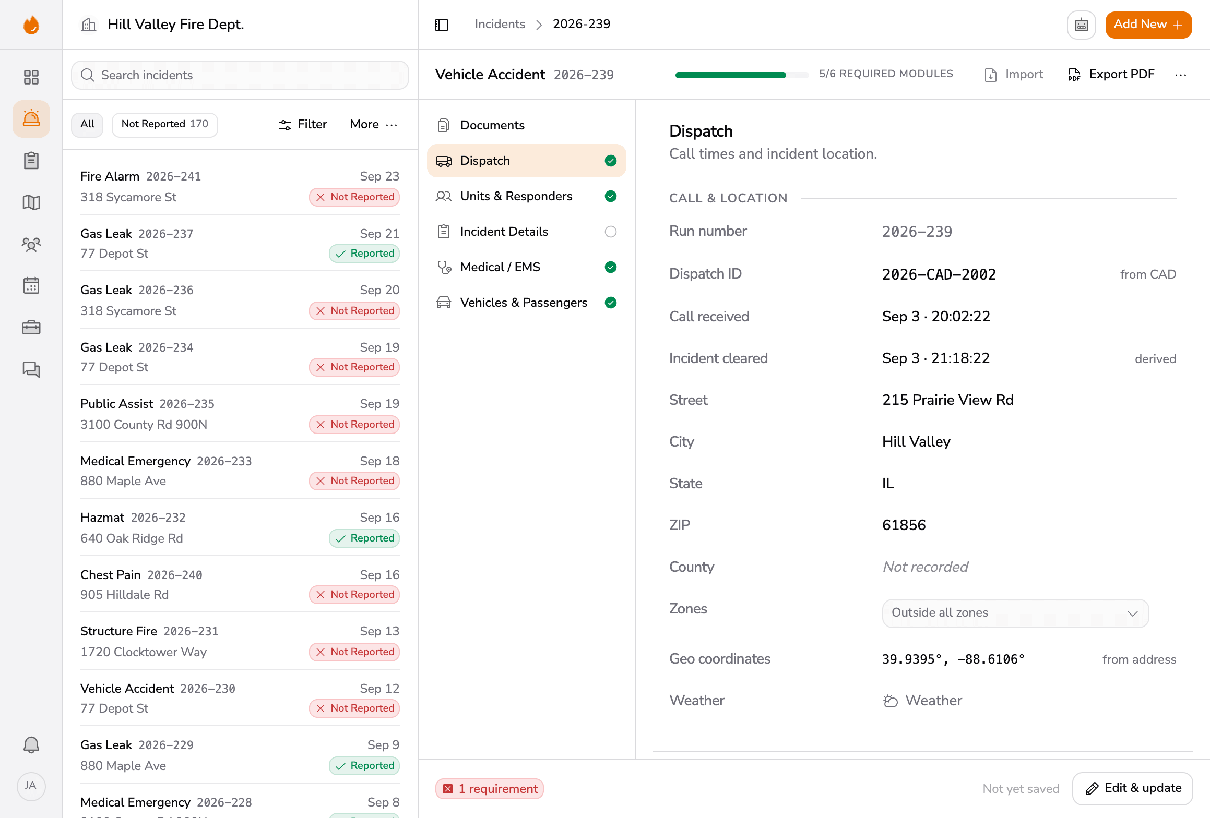Open Fire Alarm 2026-241 incident
This screenshot has width=1210, height=818.
pyautogui.click(x=240, y=186)
